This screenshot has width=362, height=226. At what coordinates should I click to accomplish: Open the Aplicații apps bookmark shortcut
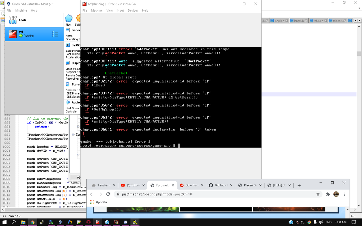98,202
